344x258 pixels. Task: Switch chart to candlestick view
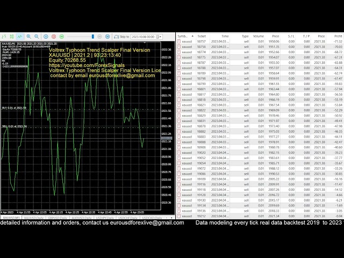[12, 37]
